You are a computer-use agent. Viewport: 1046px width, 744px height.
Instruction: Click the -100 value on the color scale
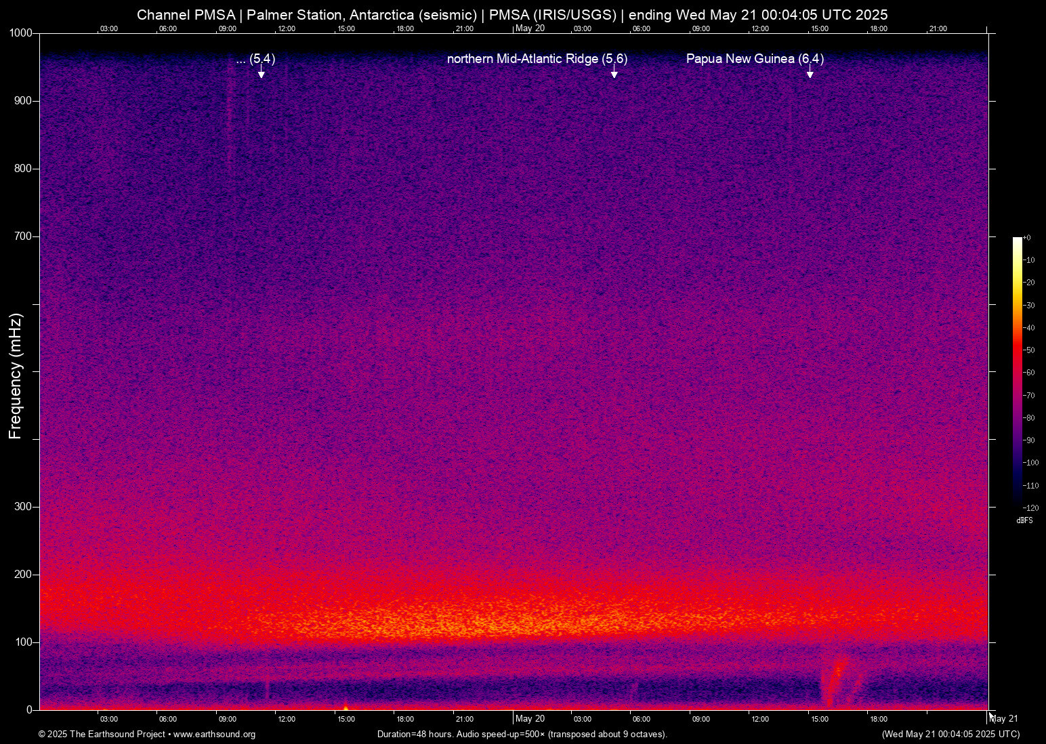1031,463
